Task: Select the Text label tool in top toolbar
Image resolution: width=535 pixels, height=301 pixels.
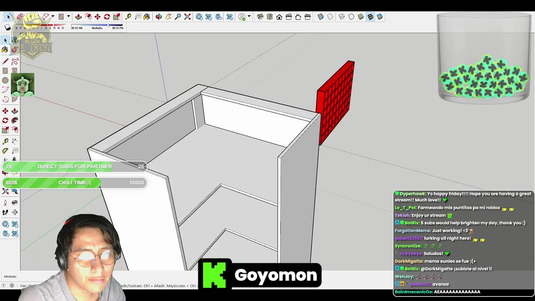Action: 138,17
